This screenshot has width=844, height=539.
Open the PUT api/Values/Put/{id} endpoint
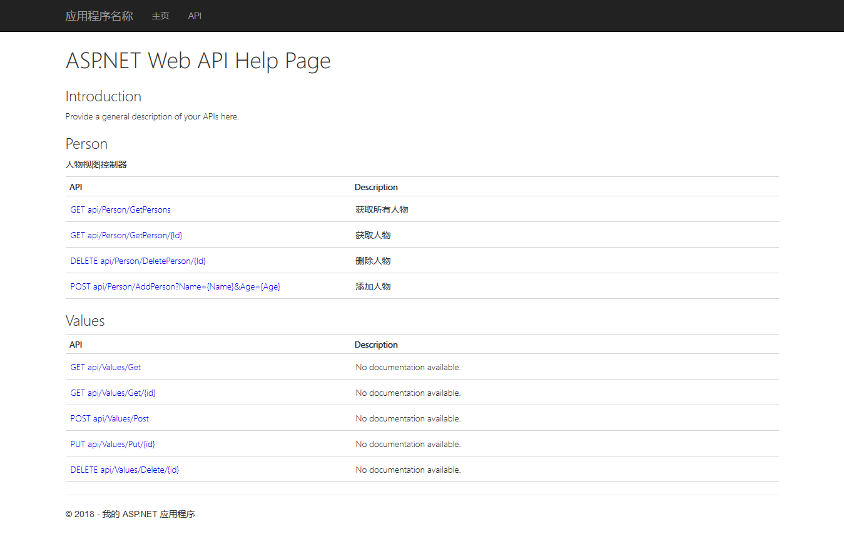pos(113,444)
